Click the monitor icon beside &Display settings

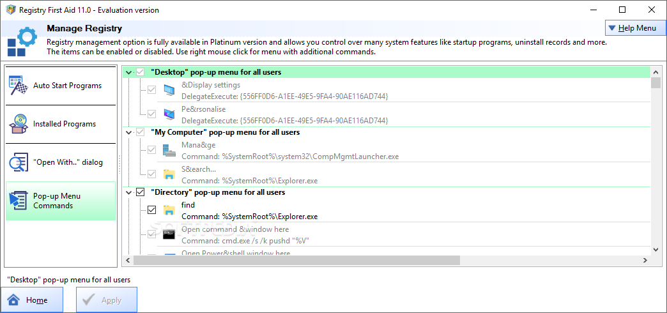(169, 91)
